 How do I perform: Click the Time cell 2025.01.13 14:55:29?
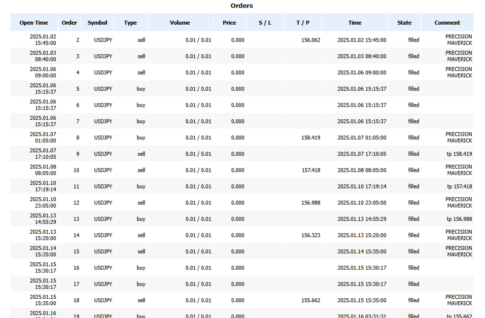point(362,219)
